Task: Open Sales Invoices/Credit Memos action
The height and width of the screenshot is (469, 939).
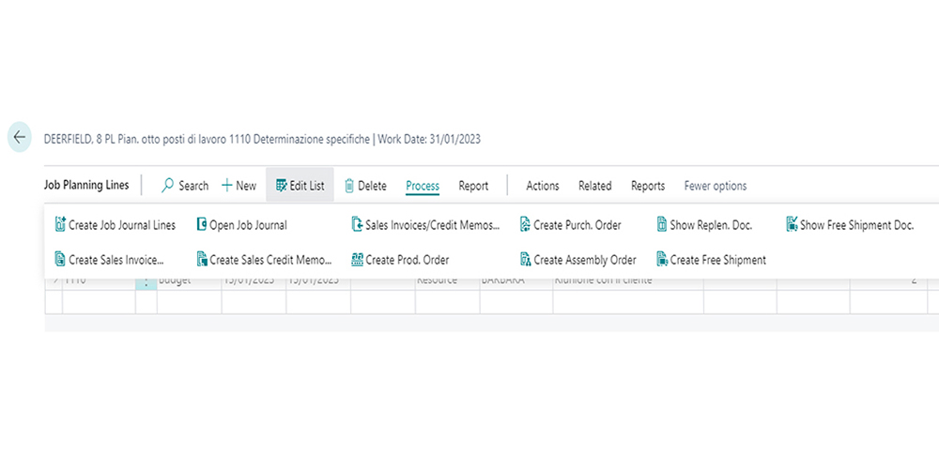Action: [425, 225]
